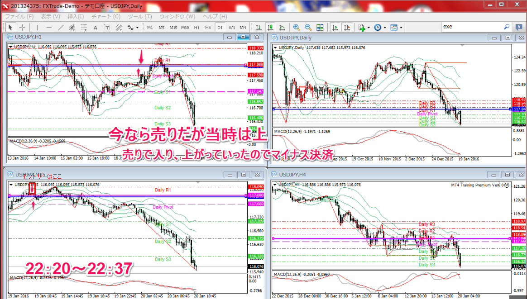Click into the search field containing exe
The height and width of the screenshot is (299, 527).
pyautogui.click(x=471, y=27)
